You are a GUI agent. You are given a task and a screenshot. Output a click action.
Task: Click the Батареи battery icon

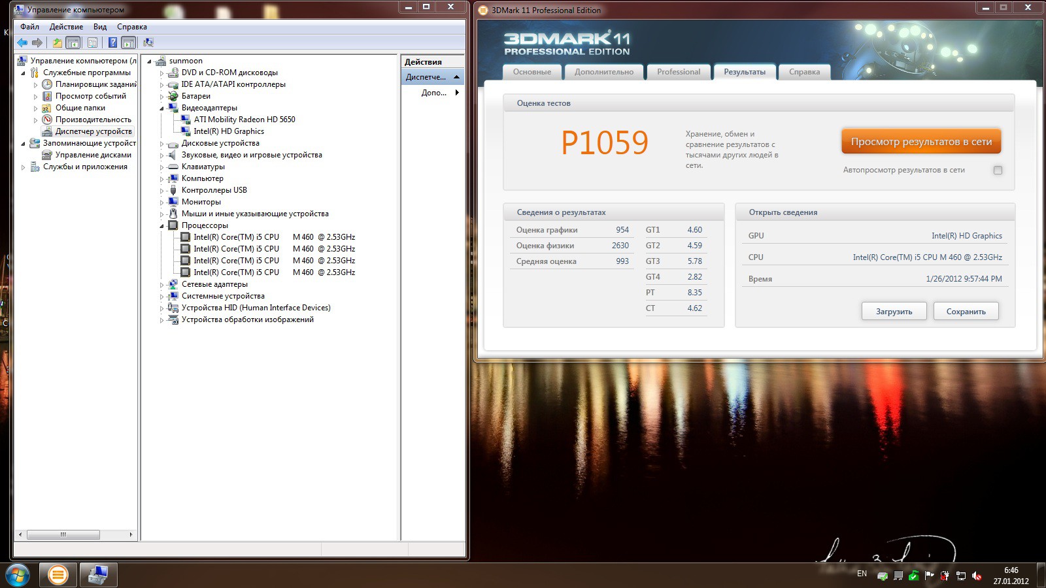point(173,96)
